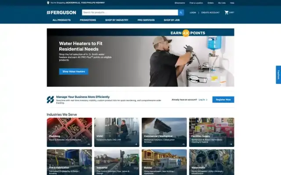Focus the Search for products field
281x175 pixels.
click(130, 13)
